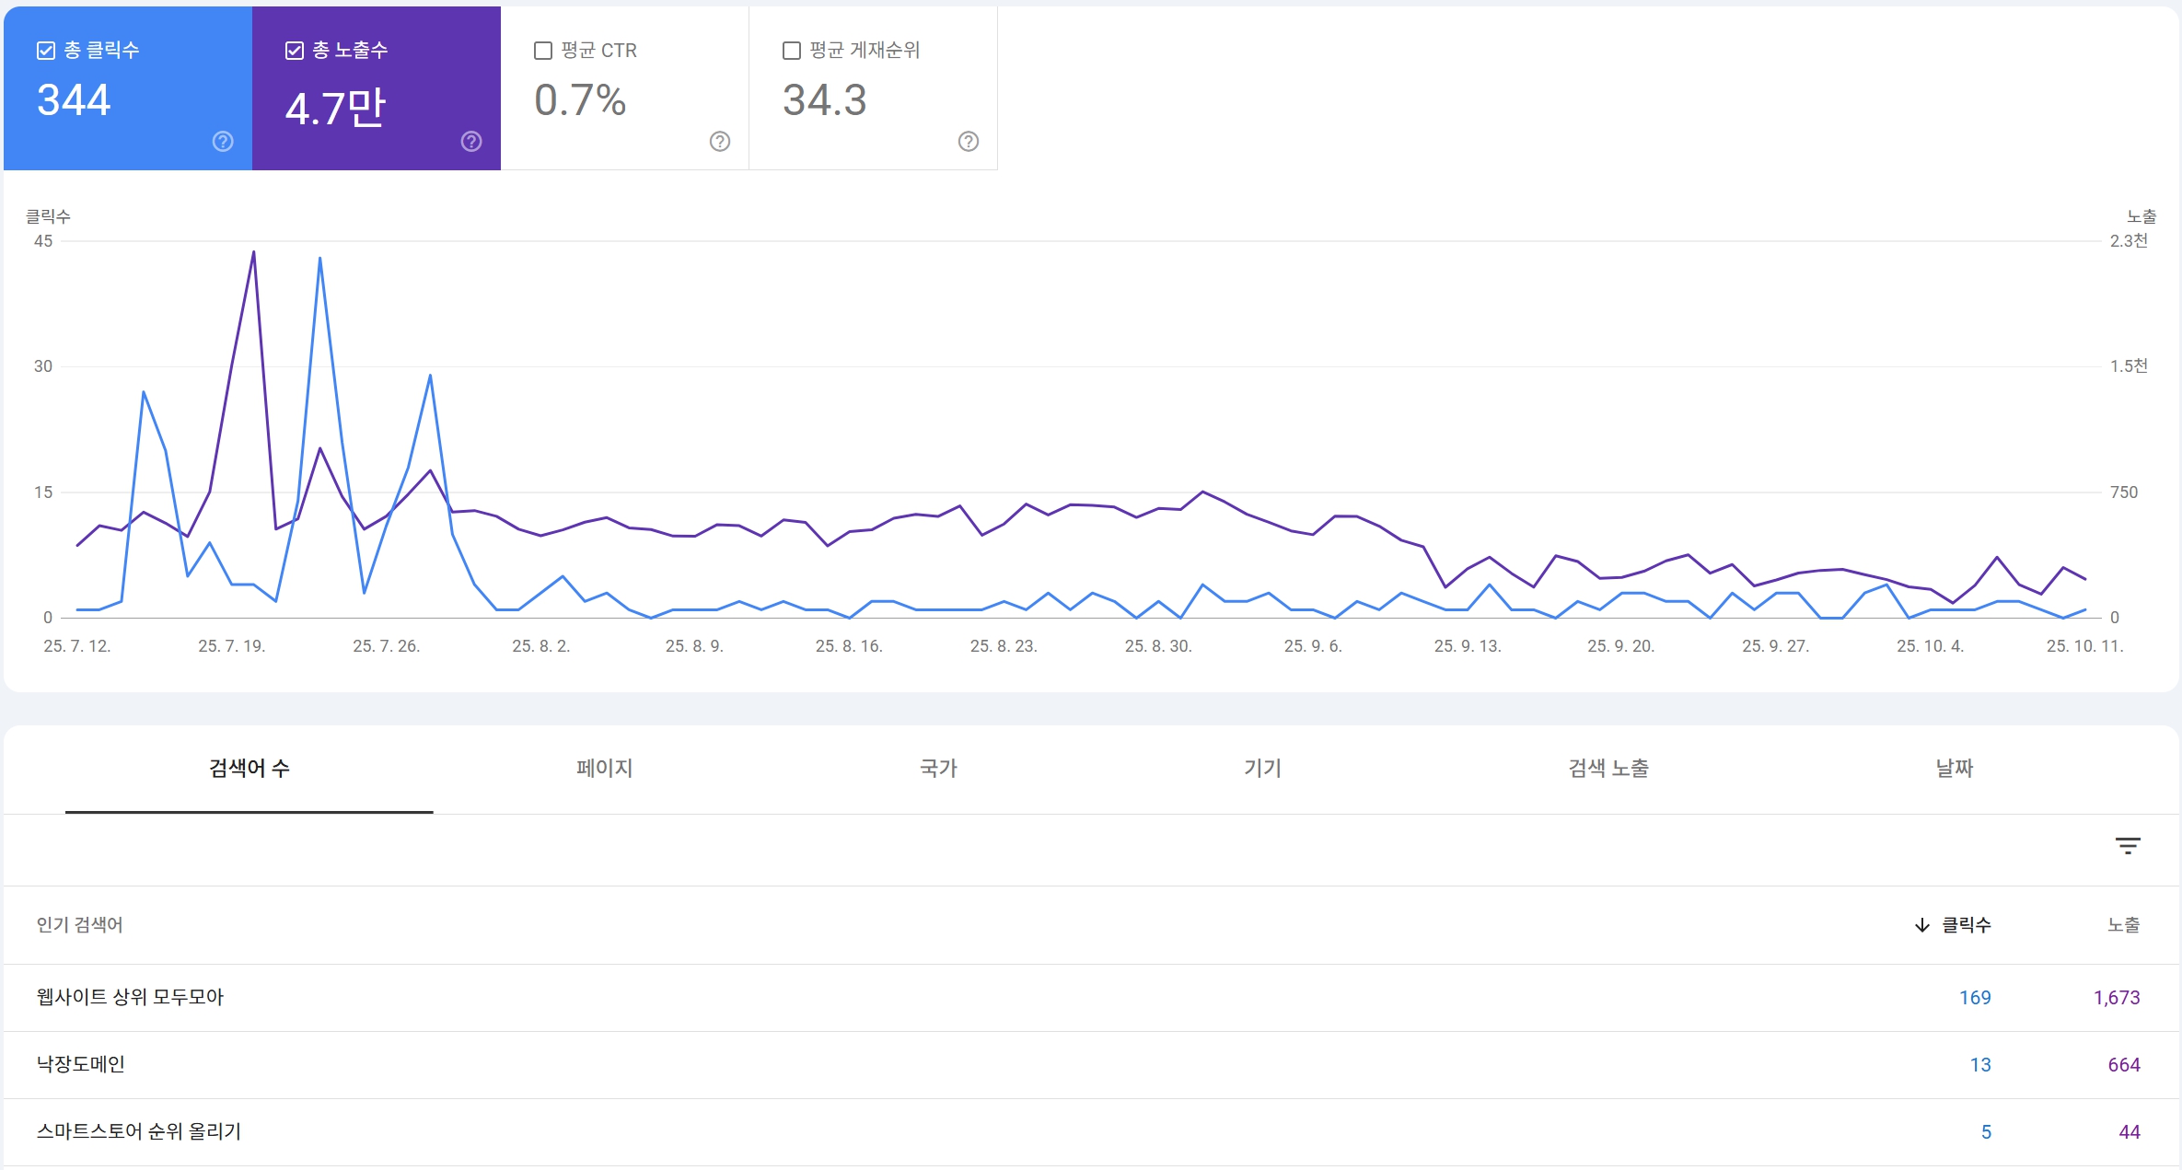Open the 기기 tab
This screenshot has height=1170, width=2182.
[x=1262, y=768]
